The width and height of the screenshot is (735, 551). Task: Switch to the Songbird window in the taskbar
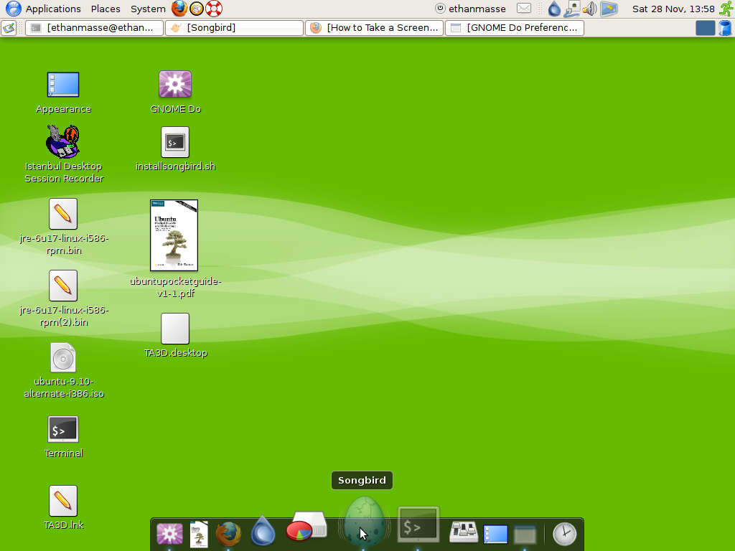[x=233, y=27]
